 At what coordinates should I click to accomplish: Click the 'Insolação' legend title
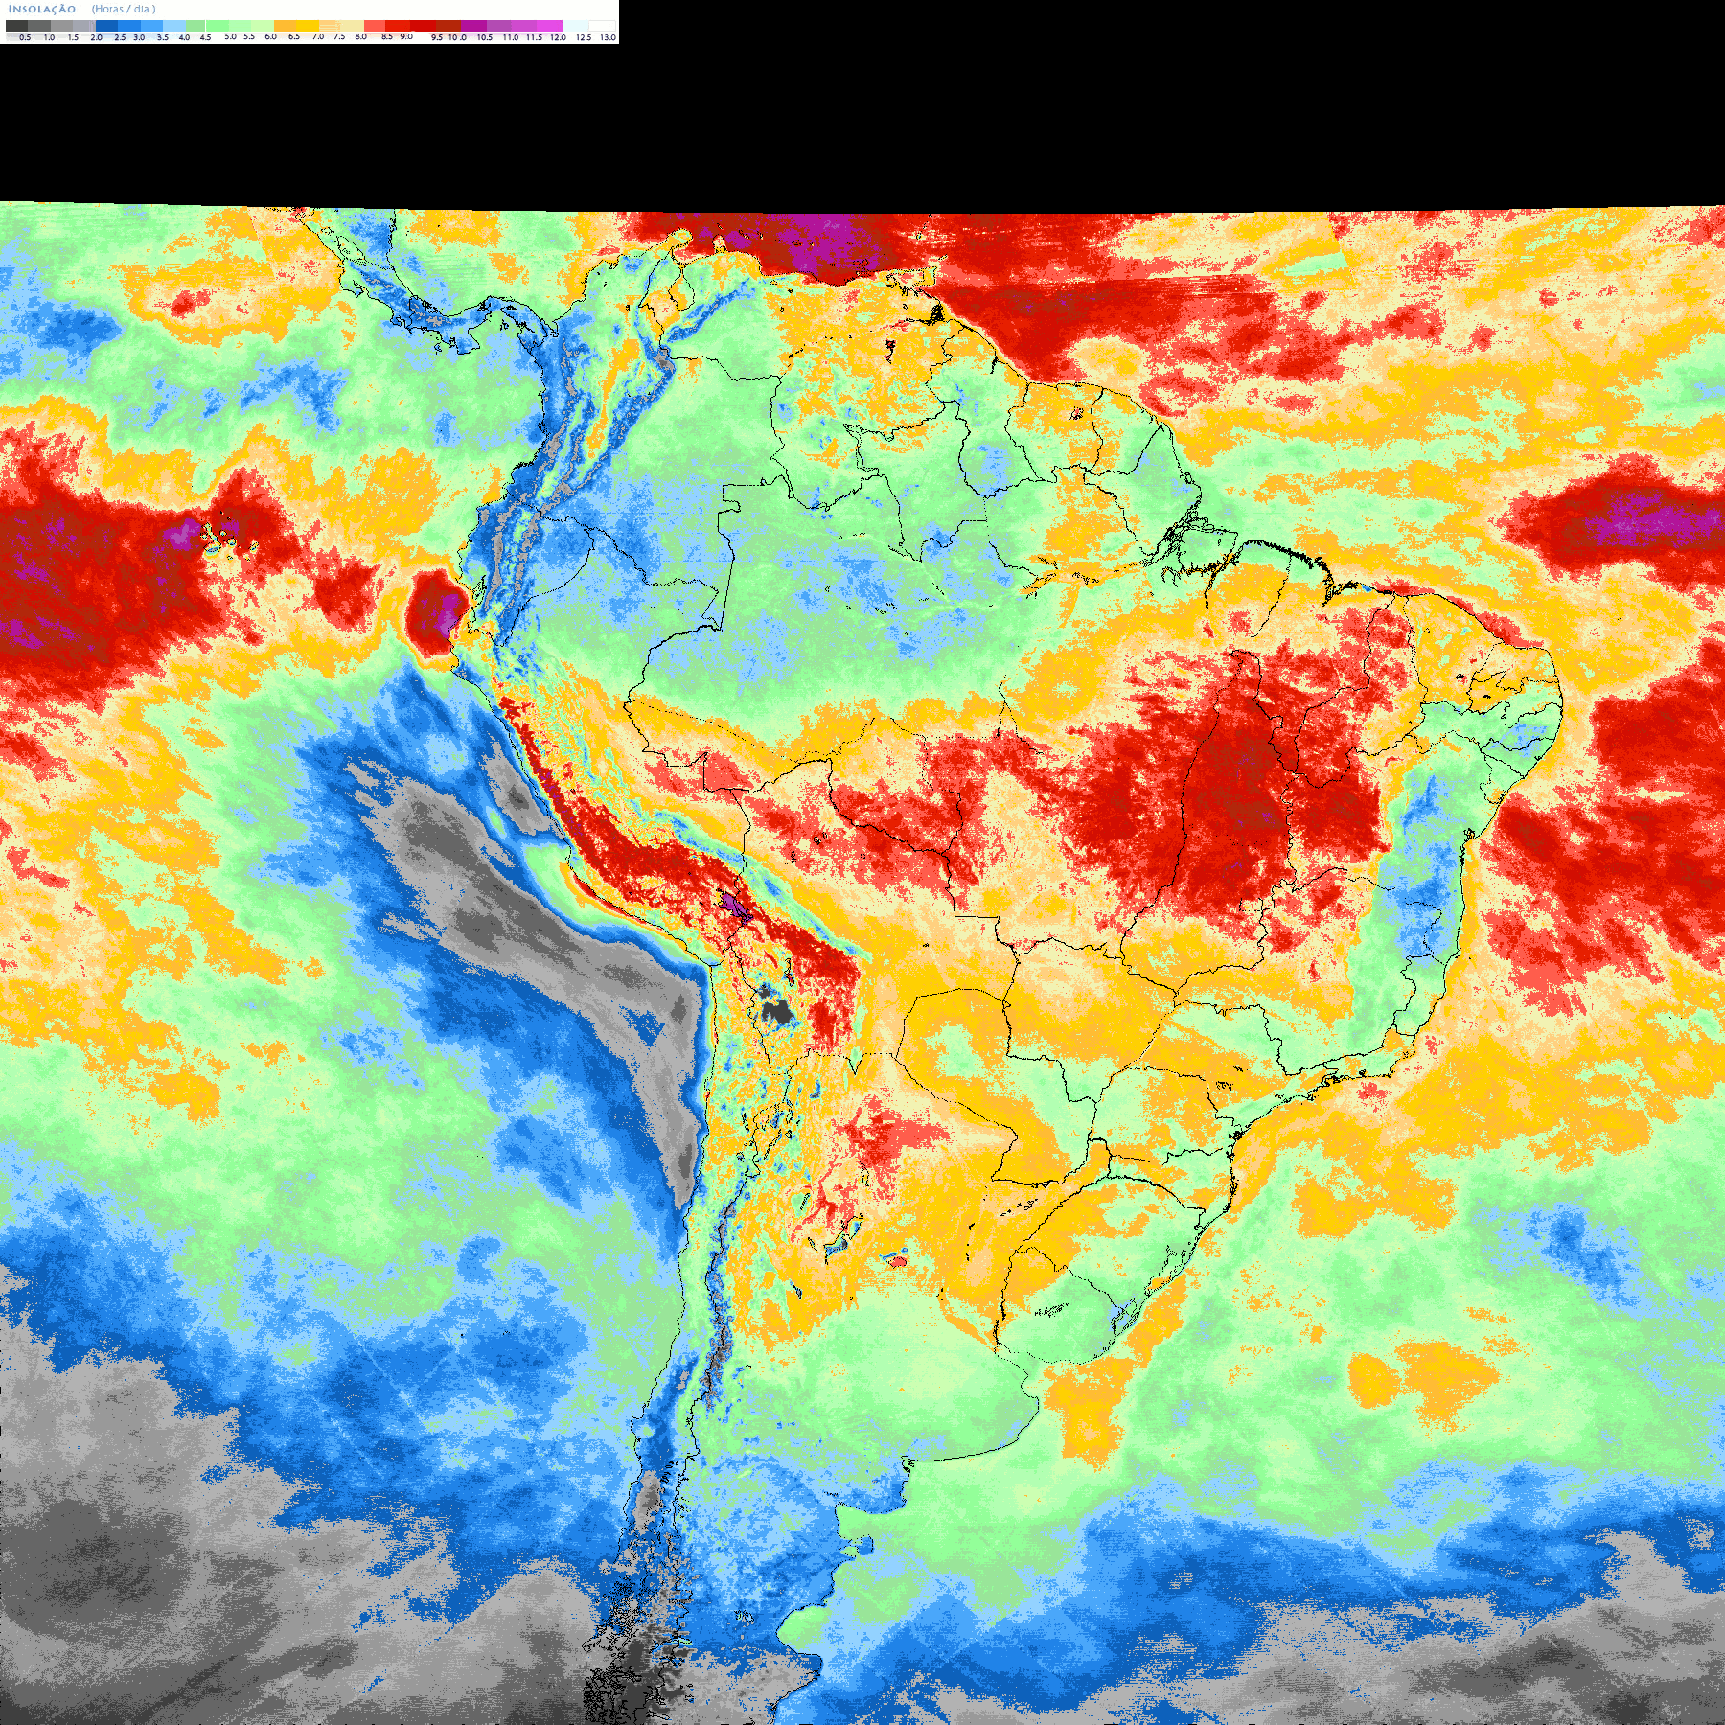[x=42, y=9]
